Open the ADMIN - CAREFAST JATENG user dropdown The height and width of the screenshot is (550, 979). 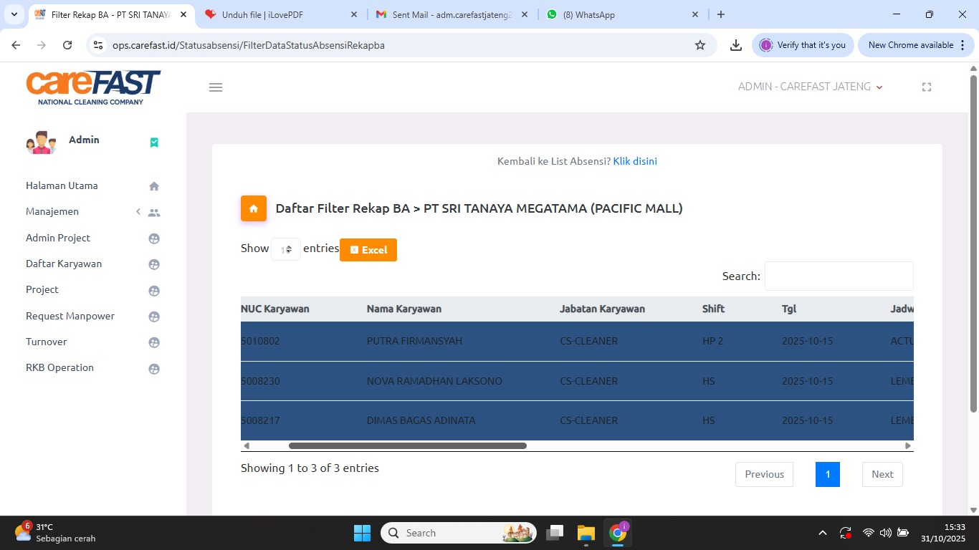click(810, 87)
